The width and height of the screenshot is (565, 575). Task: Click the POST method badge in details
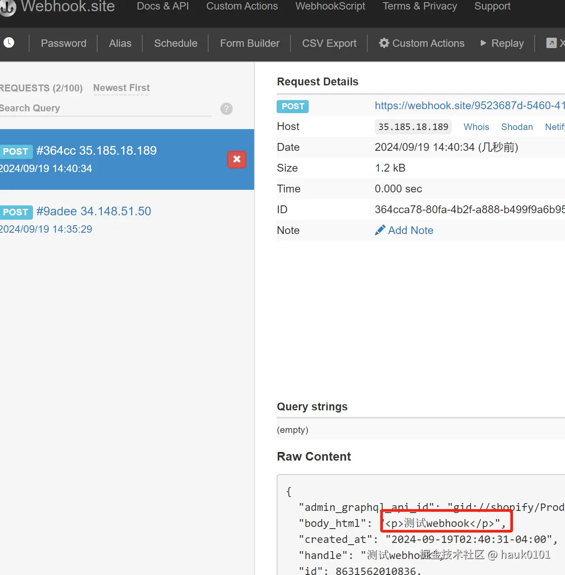[293, 106]
